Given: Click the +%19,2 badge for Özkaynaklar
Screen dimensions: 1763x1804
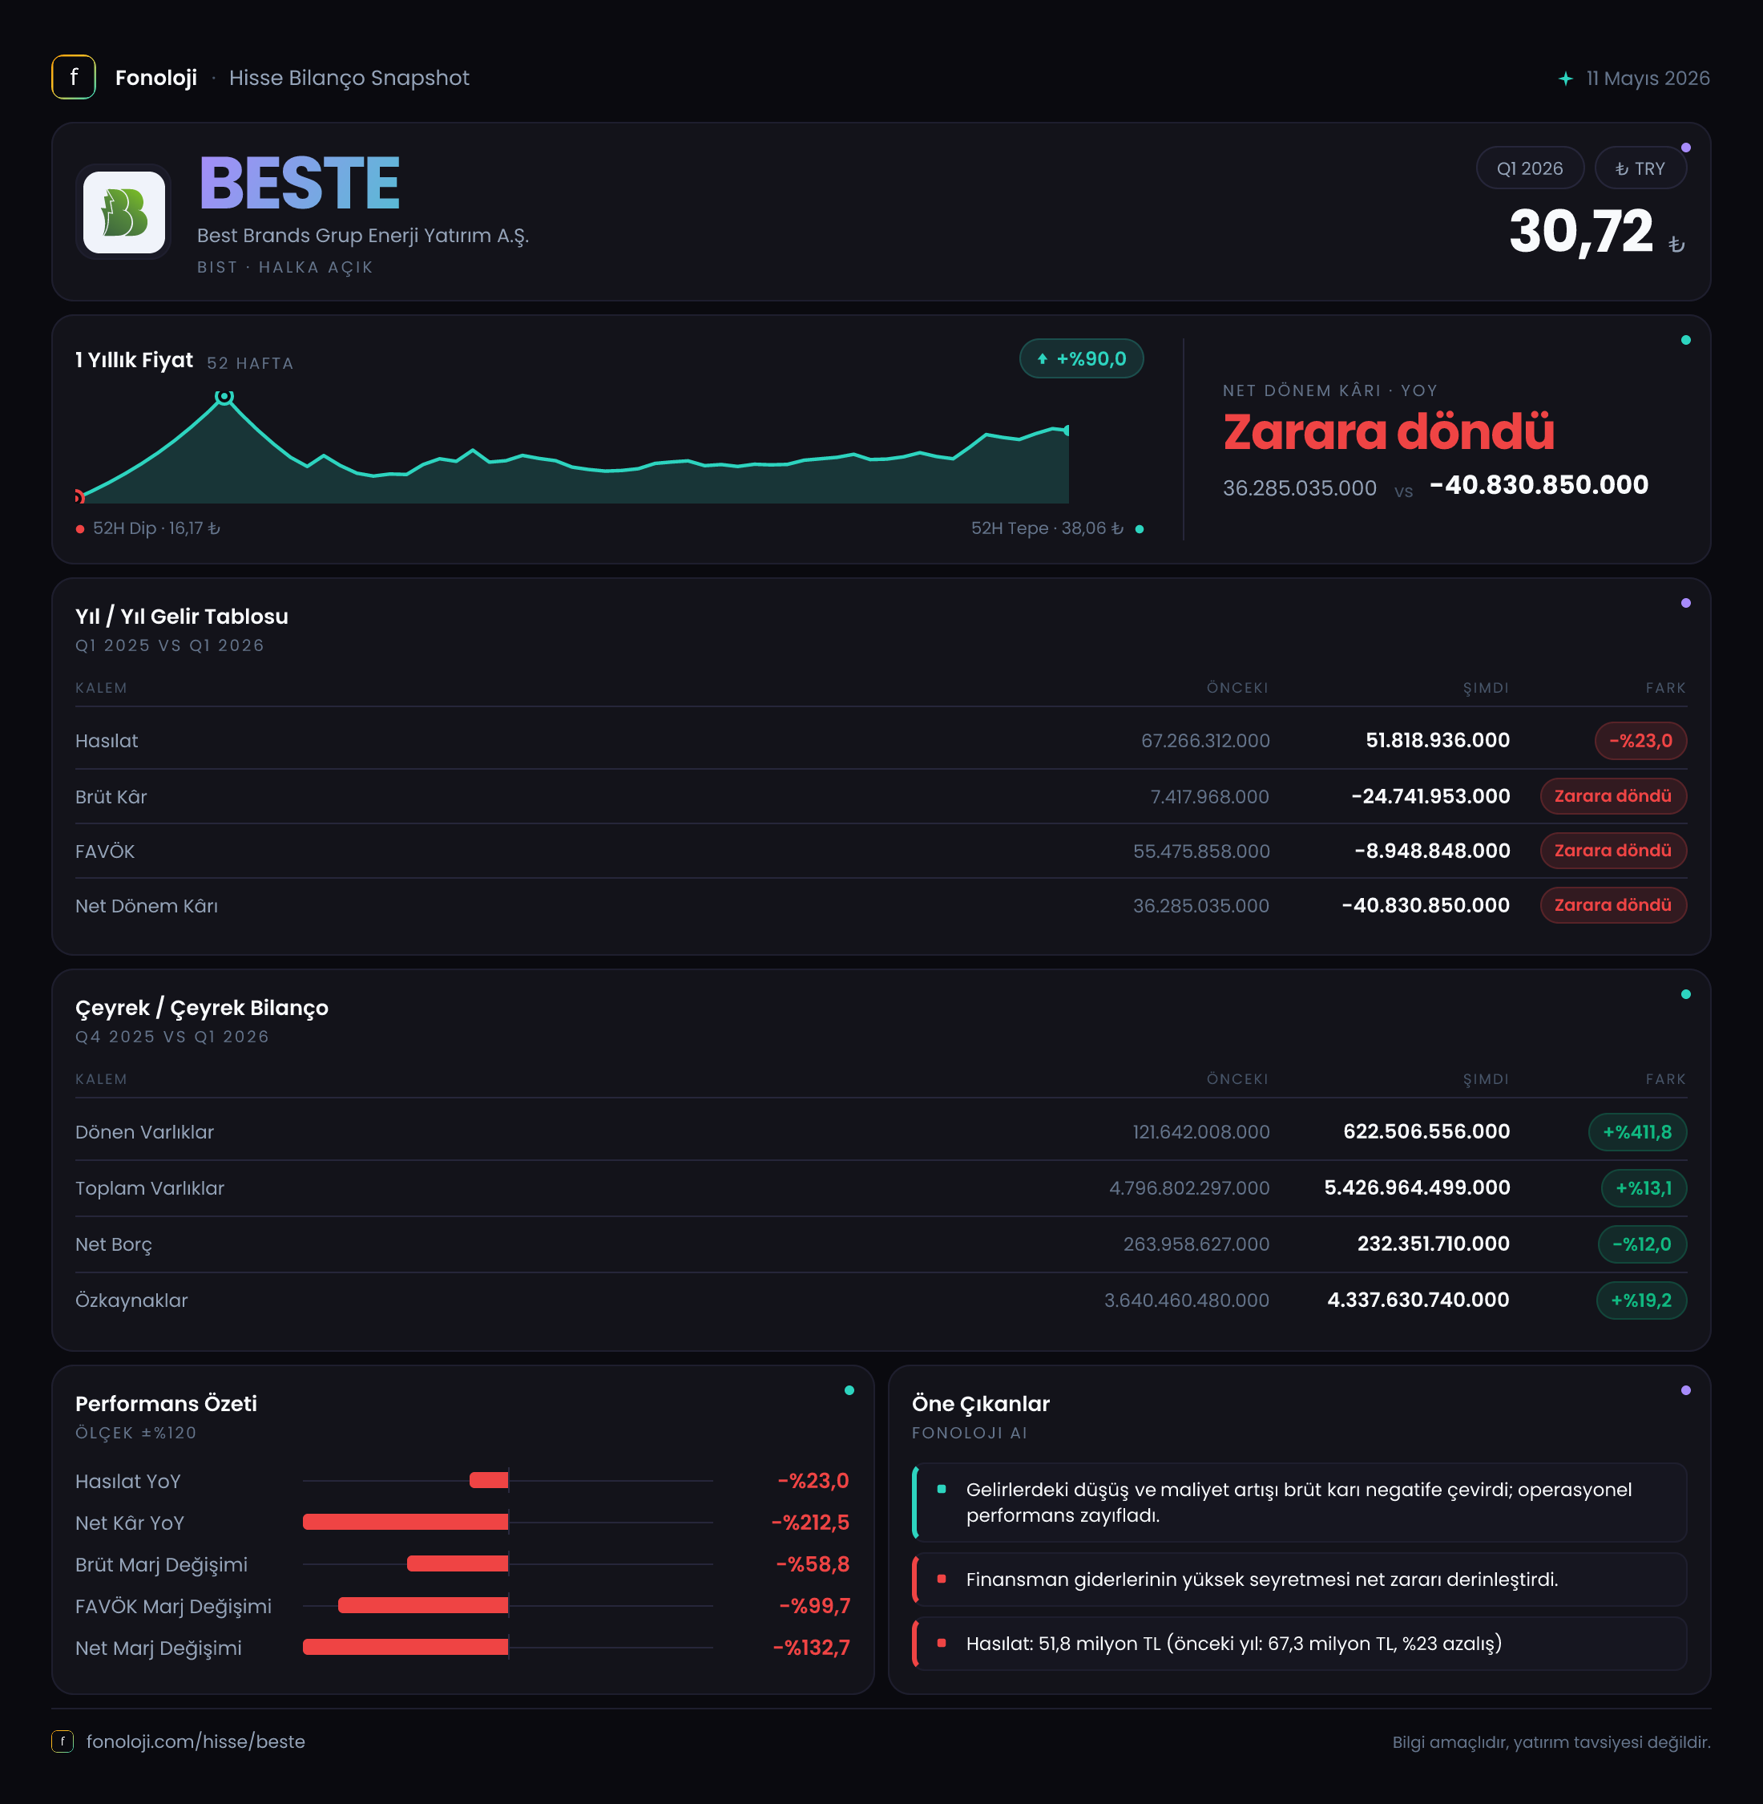Looking at the screenshot, I should (1640, 1300).
